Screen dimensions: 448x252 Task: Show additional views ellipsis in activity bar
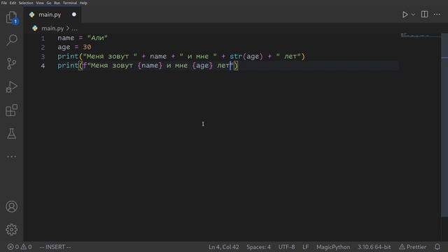(x=11, y=157)
